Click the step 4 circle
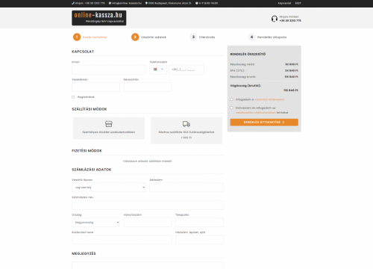Screen dimensions: 373x269 251,37
